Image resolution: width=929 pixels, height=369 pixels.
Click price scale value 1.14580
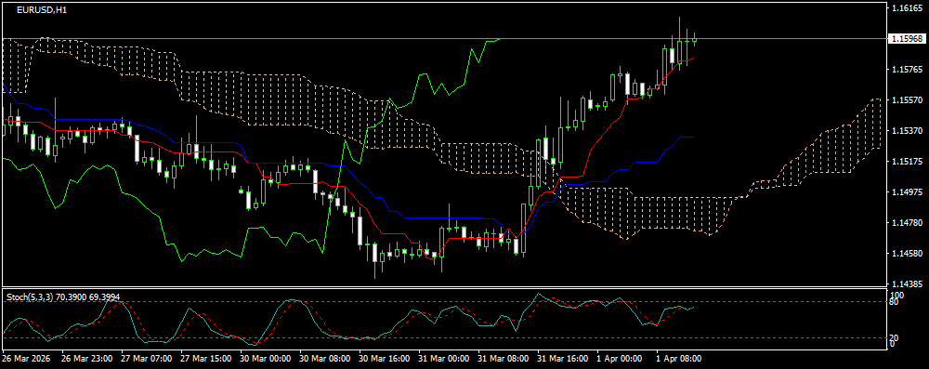tap(906, 254)
